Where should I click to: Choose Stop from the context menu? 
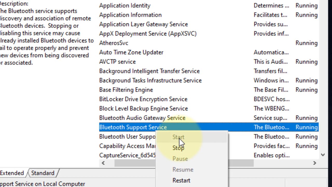178,148
